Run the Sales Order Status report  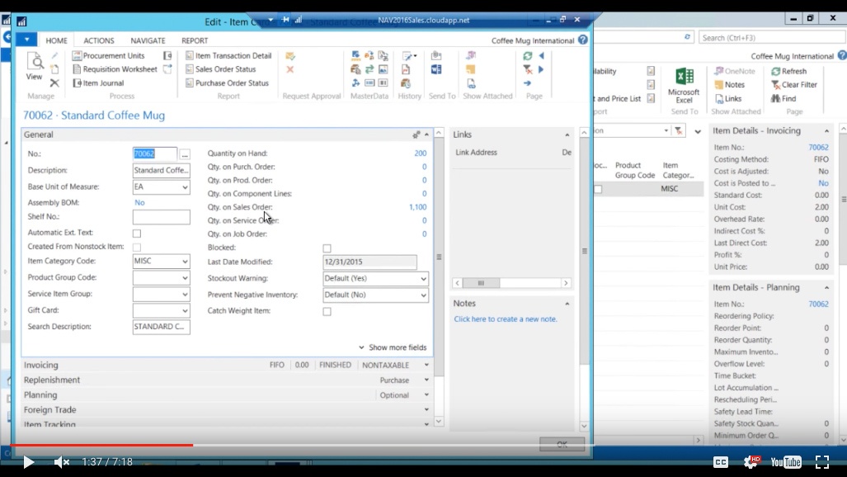pos(220,69)
